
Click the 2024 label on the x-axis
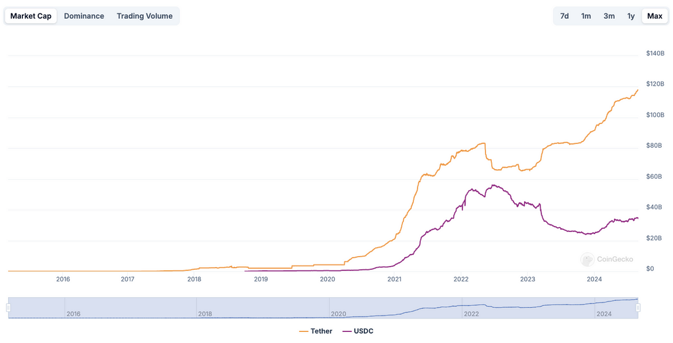pyautogui.click(x=594, y=279)
